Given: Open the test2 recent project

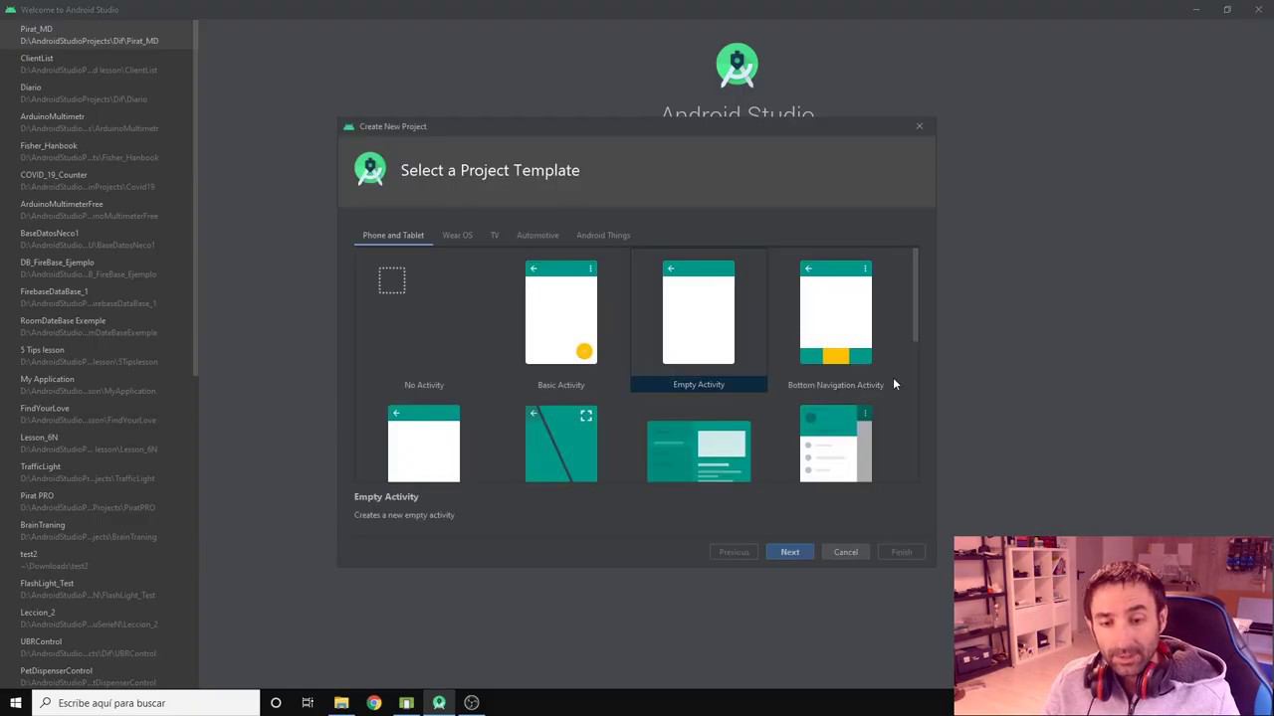Looking at the screenshot, I should (97, 560).
